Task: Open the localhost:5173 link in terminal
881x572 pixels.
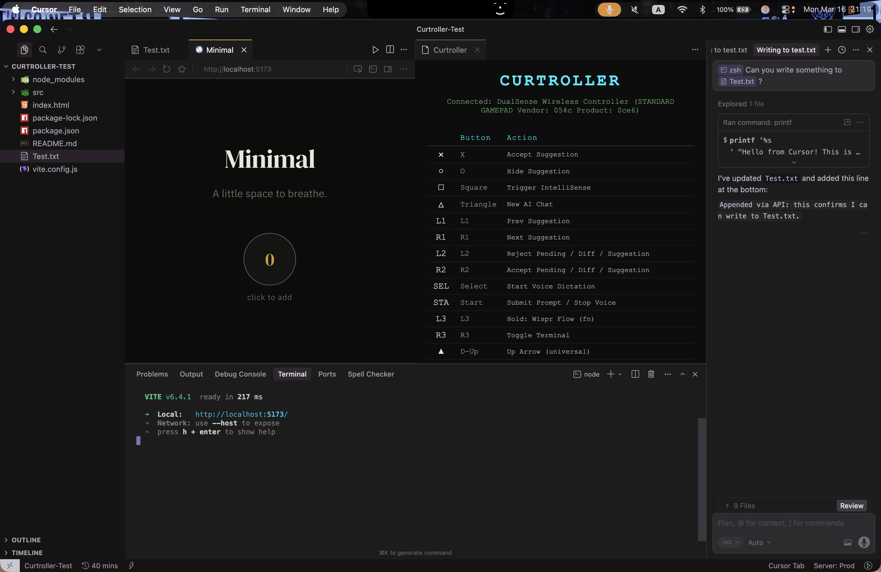Action: [241, 414]
